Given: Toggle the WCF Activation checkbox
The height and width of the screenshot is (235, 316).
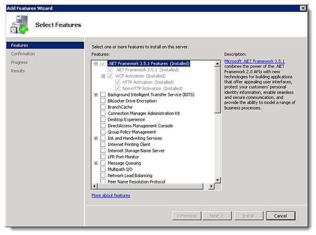Looking at the screenshot, I should tap(110, 76).
